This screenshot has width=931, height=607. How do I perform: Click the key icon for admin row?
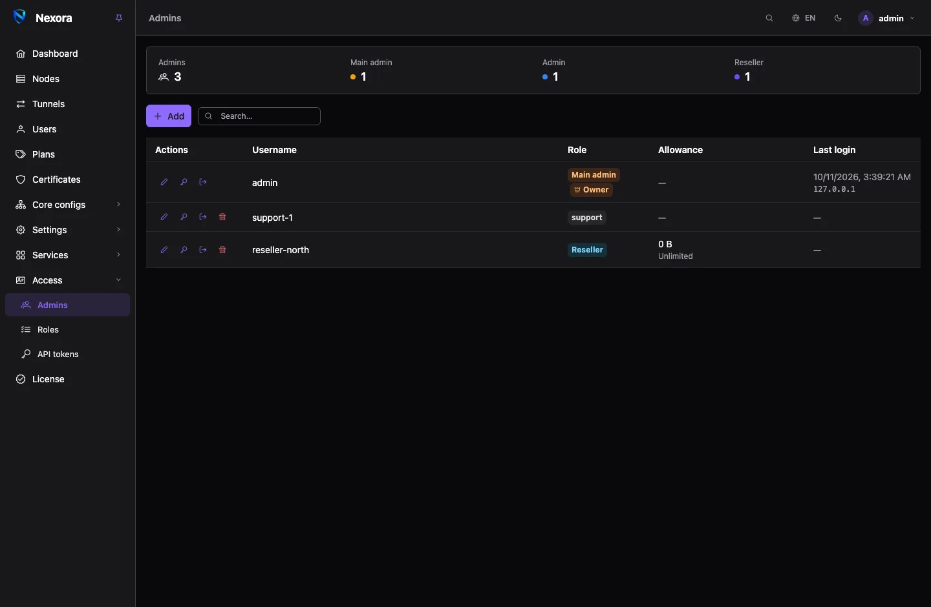click(x=184, y=182)
